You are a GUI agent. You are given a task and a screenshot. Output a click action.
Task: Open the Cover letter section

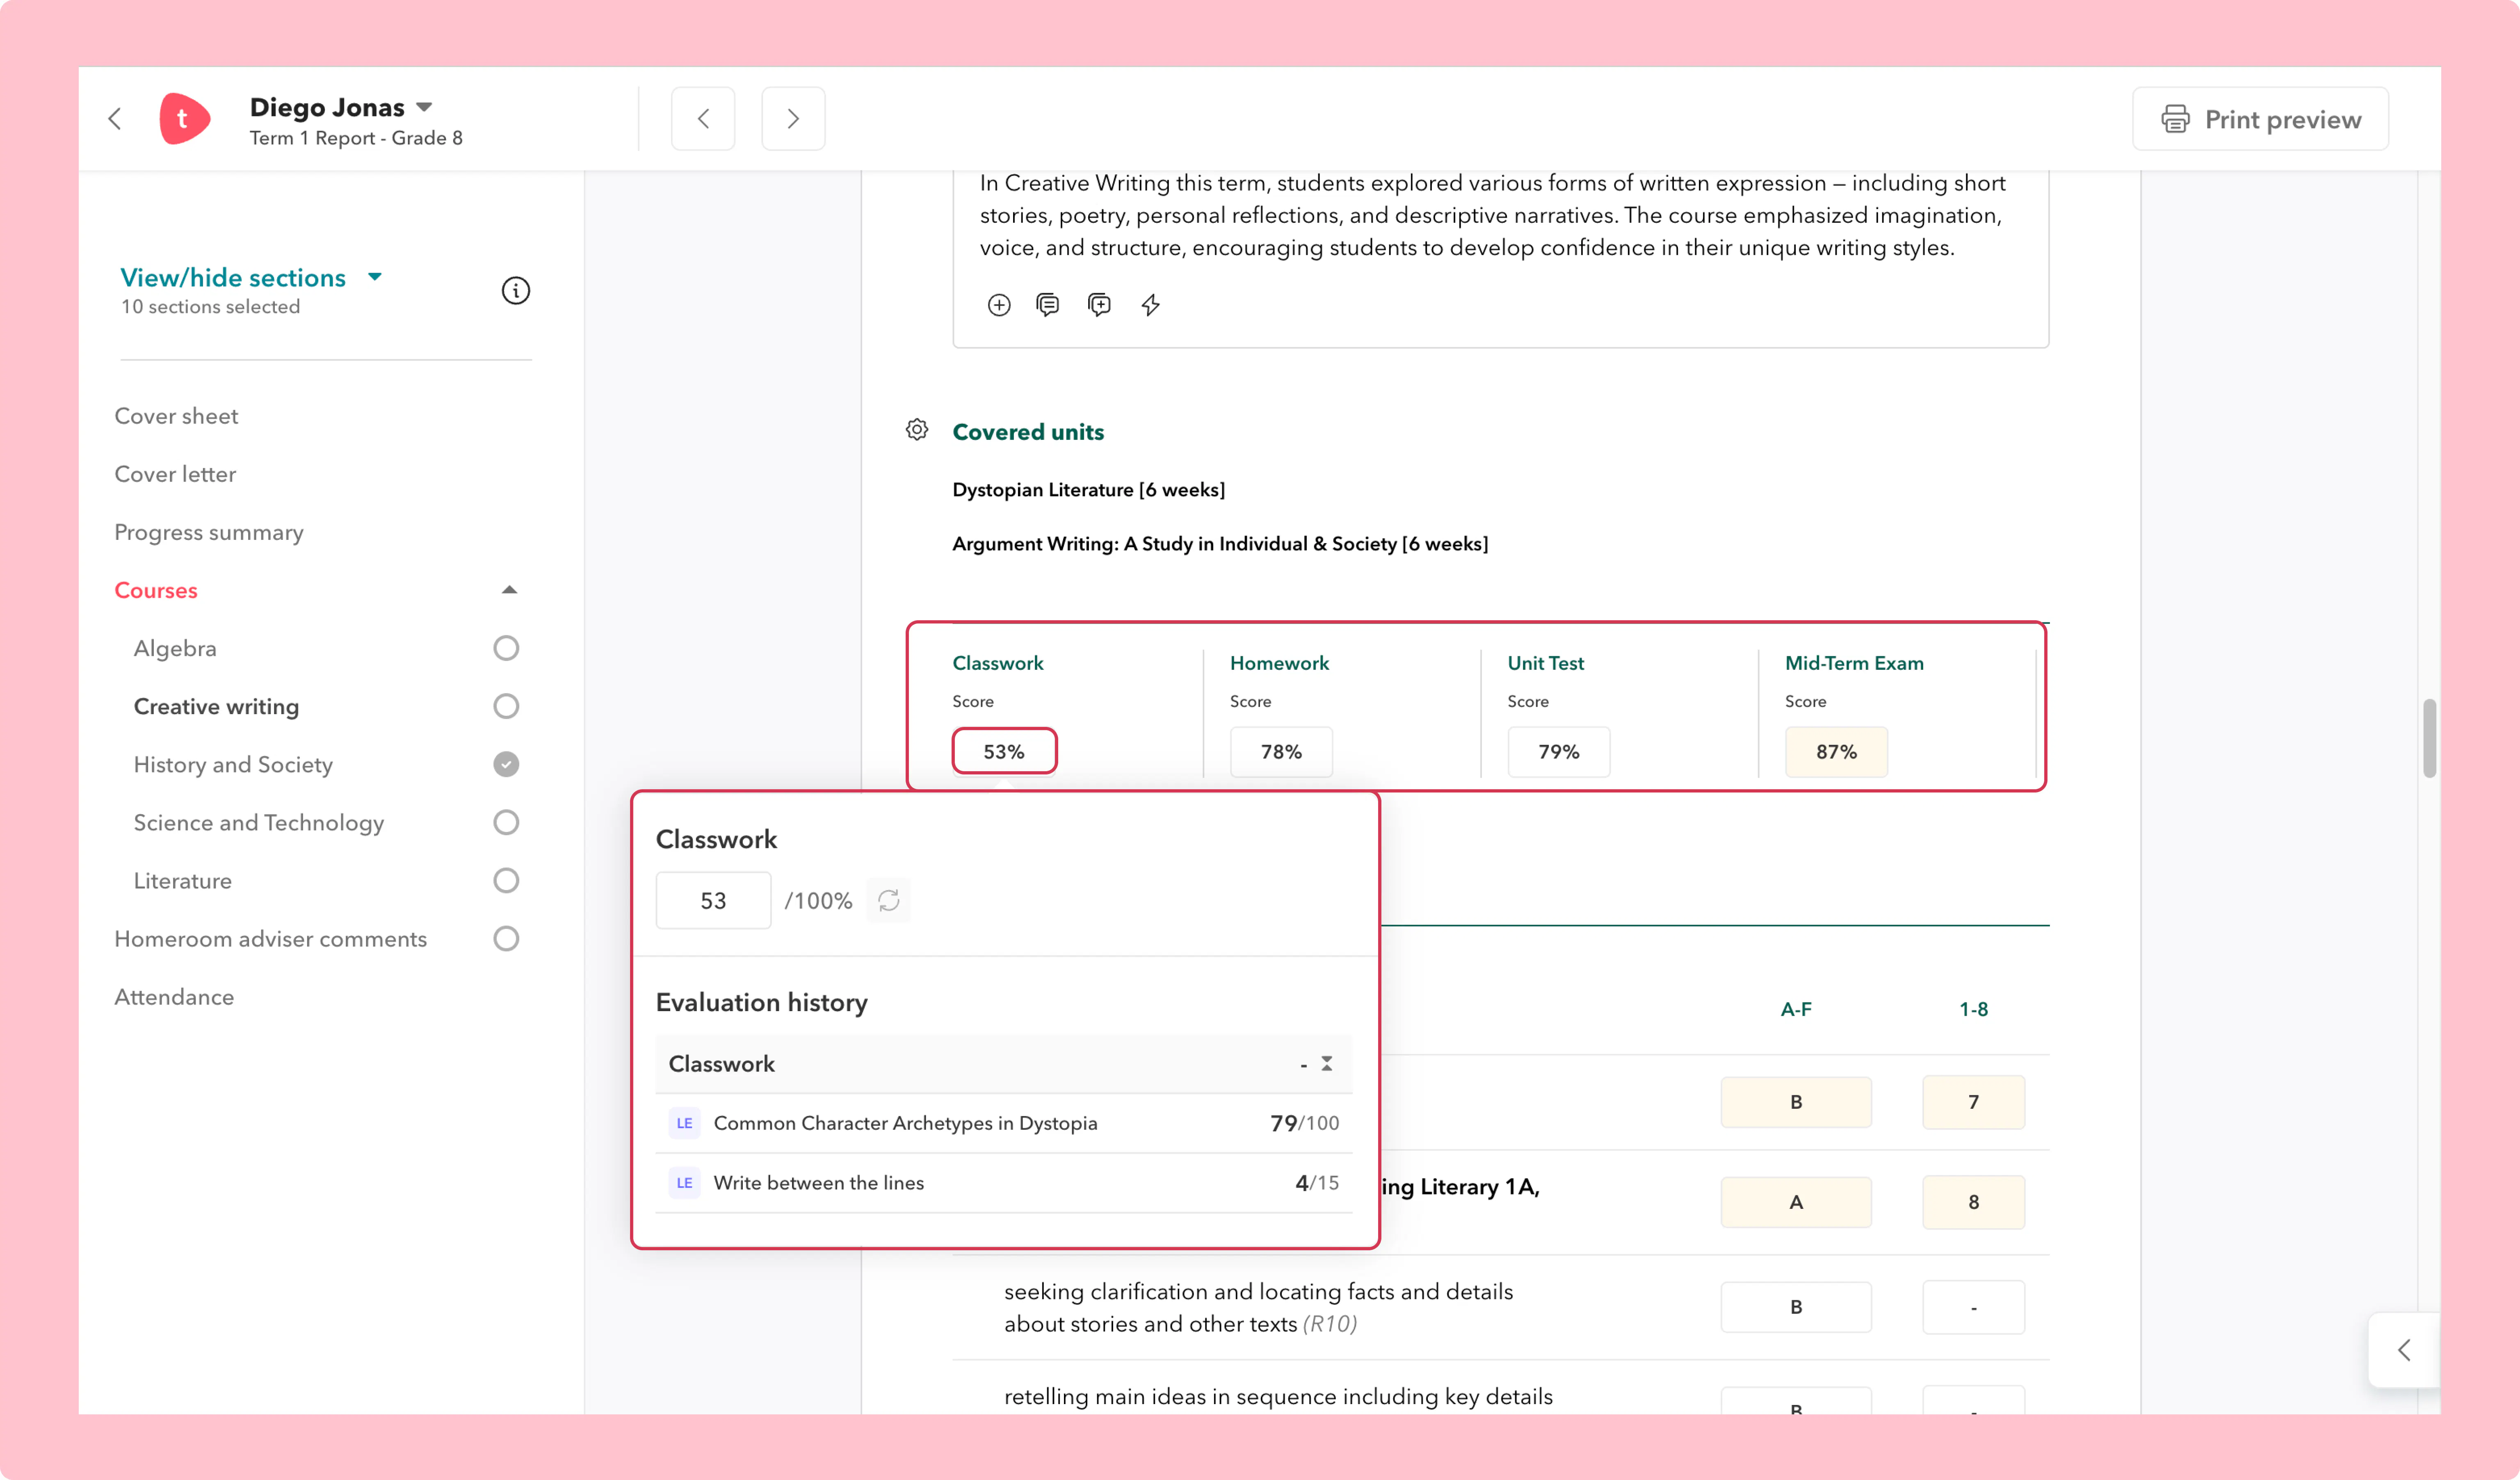tap(175, 474)
